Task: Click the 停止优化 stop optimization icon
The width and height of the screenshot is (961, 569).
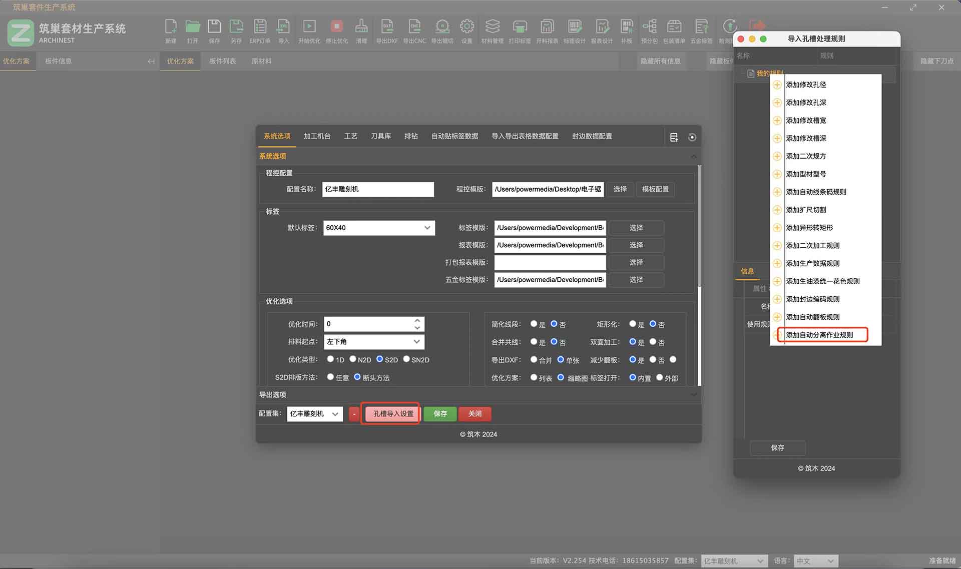Action: point(336,27)
